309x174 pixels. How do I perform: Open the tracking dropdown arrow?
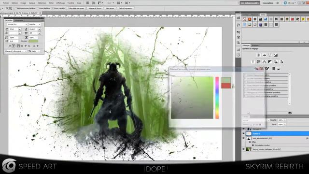pos(40,33)
